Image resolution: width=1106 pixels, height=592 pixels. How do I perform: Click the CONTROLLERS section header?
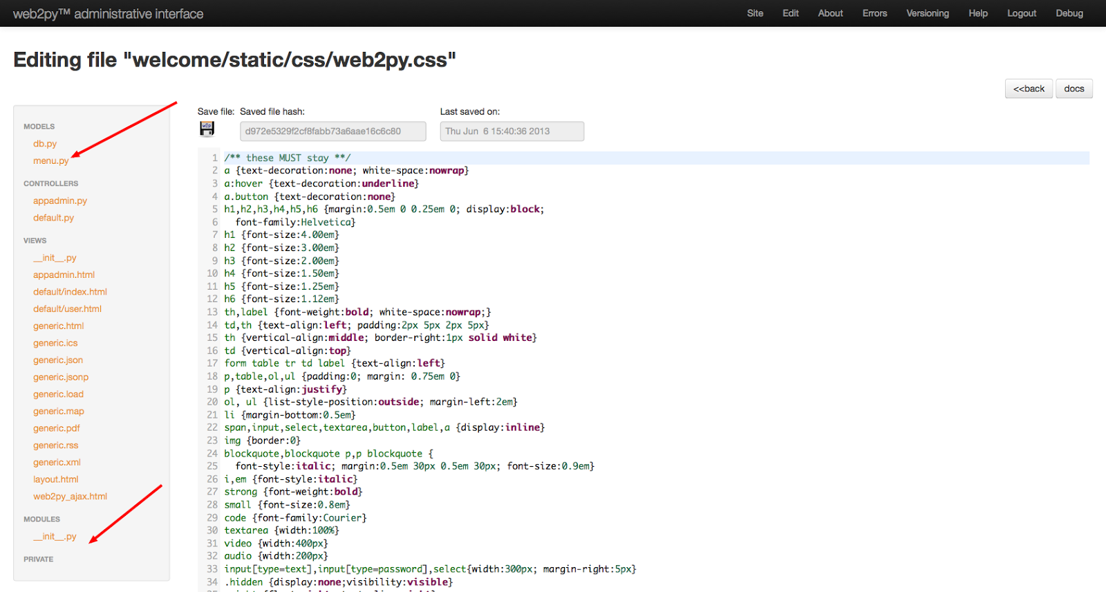click(x=50, y=184)
